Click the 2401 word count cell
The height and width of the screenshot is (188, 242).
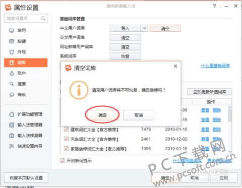(146, 139)
